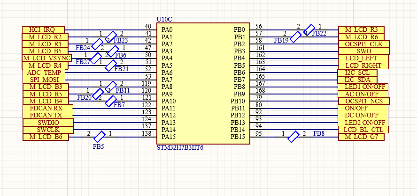The height and width of the screenshot is (196, 417).
Task: Select the FB23 ferrite bead symbol
Action: coord(111,36)
